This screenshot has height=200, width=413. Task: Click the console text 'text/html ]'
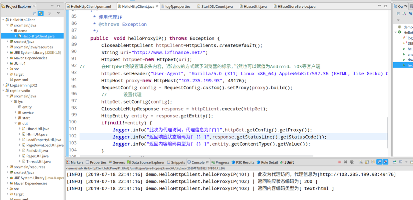321,188
